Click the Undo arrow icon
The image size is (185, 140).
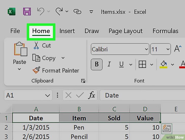tap(40, 11)
